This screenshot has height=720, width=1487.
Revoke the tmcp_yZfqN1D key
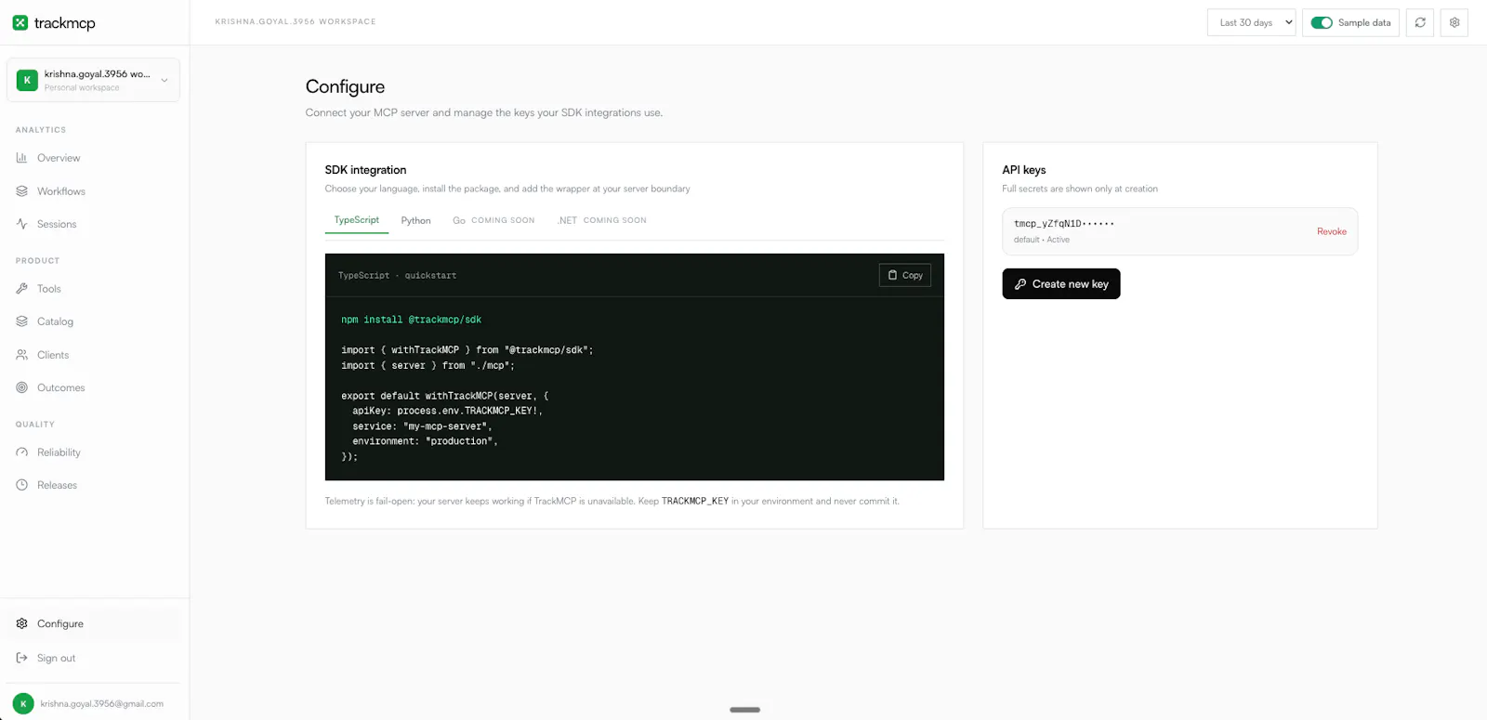(x=1331, y=231)
